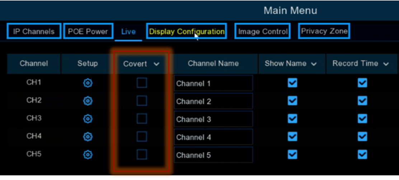Select the CH3 row label
Image resolution: width=399 pixels, height=180 pixels.
(x=34, y=118)
